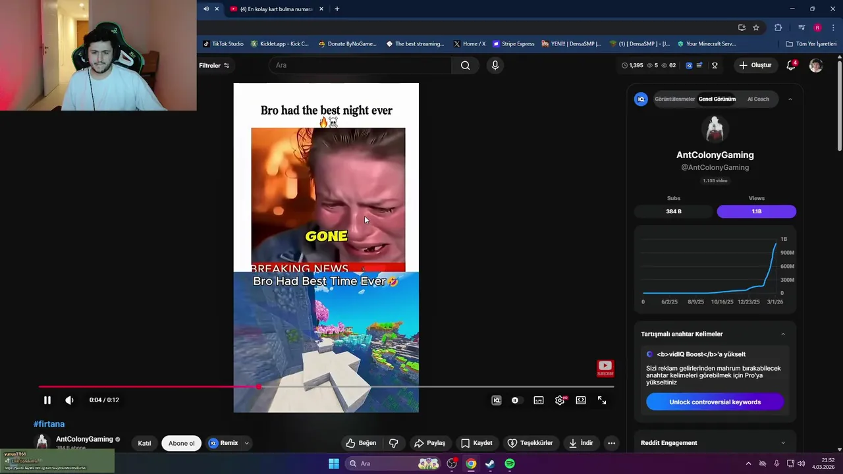The height and width of the screenshot is (474, 843).
Task: Click the vidIQ logo in side panel
Action: point(641,99)
